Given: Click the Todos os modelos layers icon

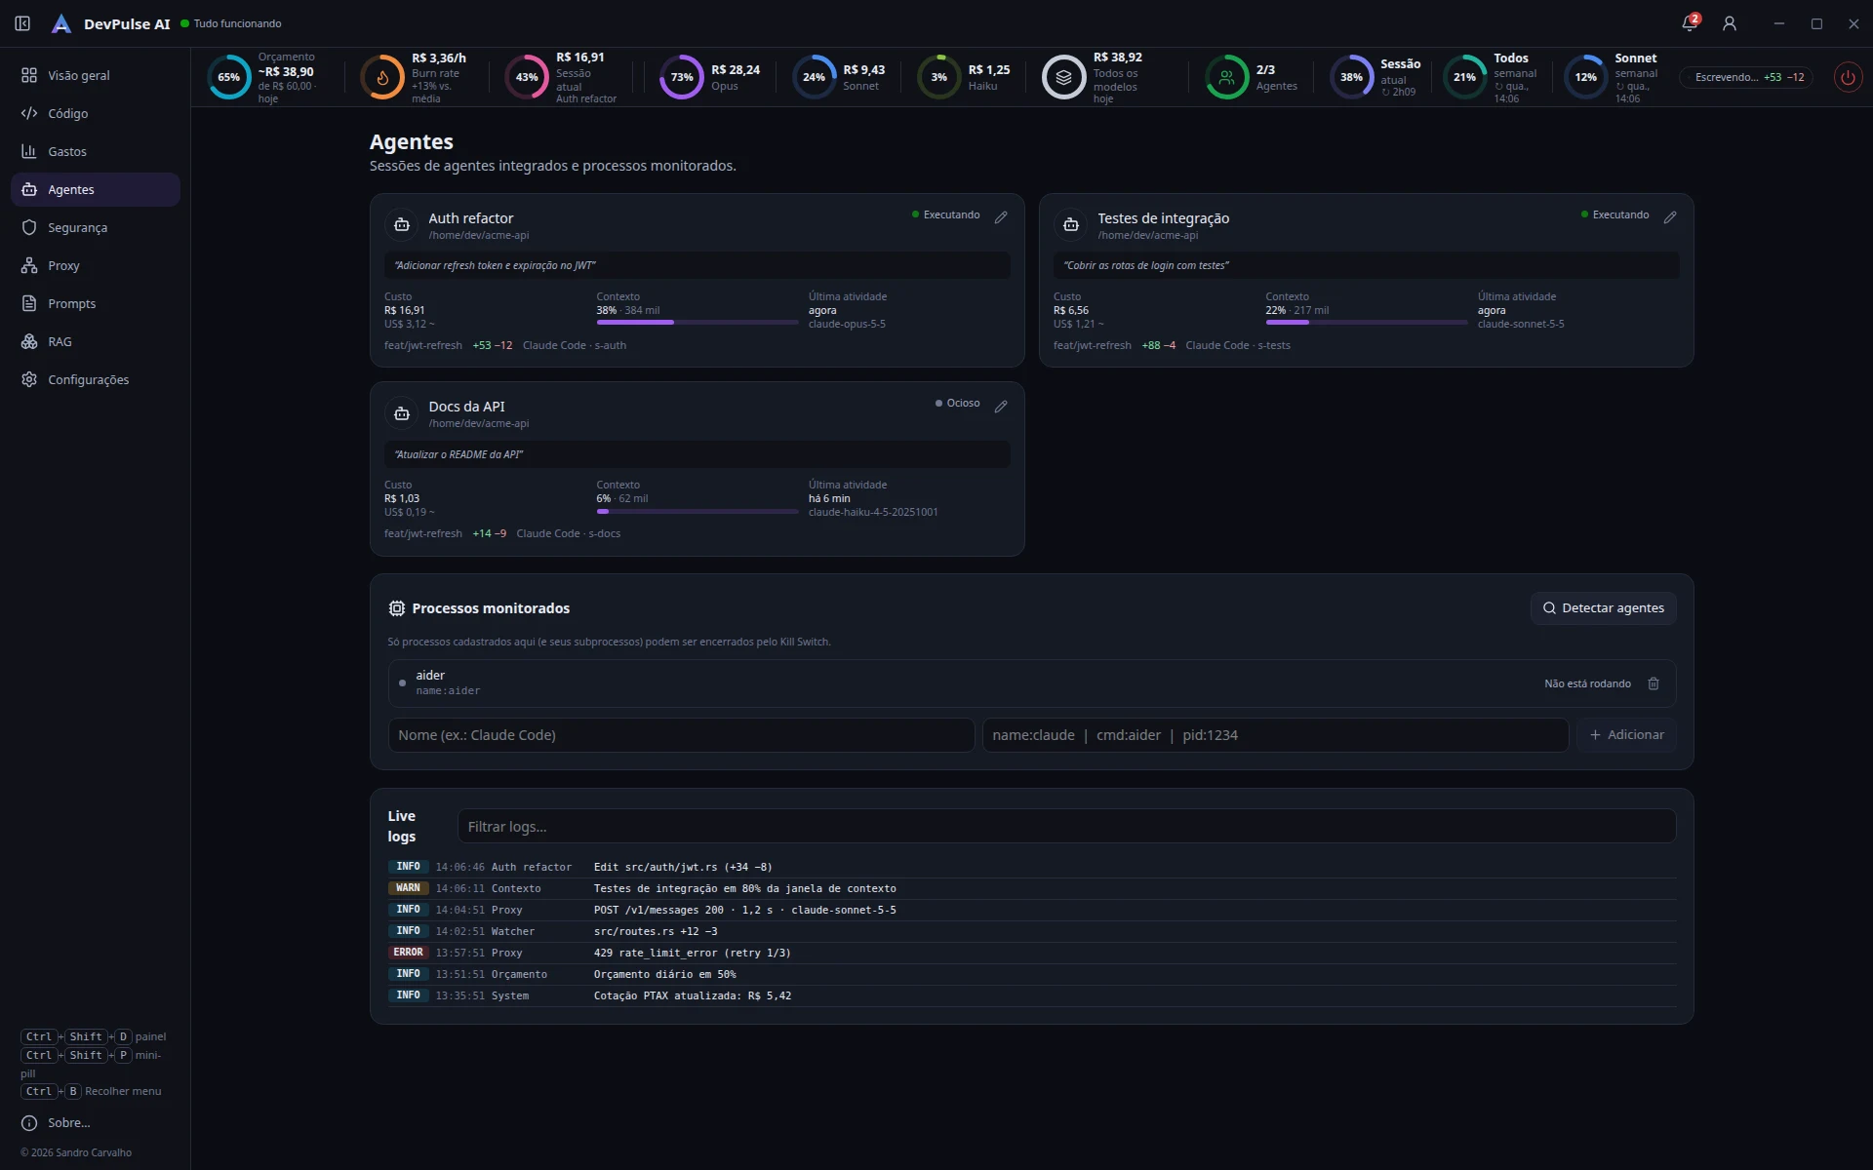Looking at the screenshot, I should (1064, 77).
